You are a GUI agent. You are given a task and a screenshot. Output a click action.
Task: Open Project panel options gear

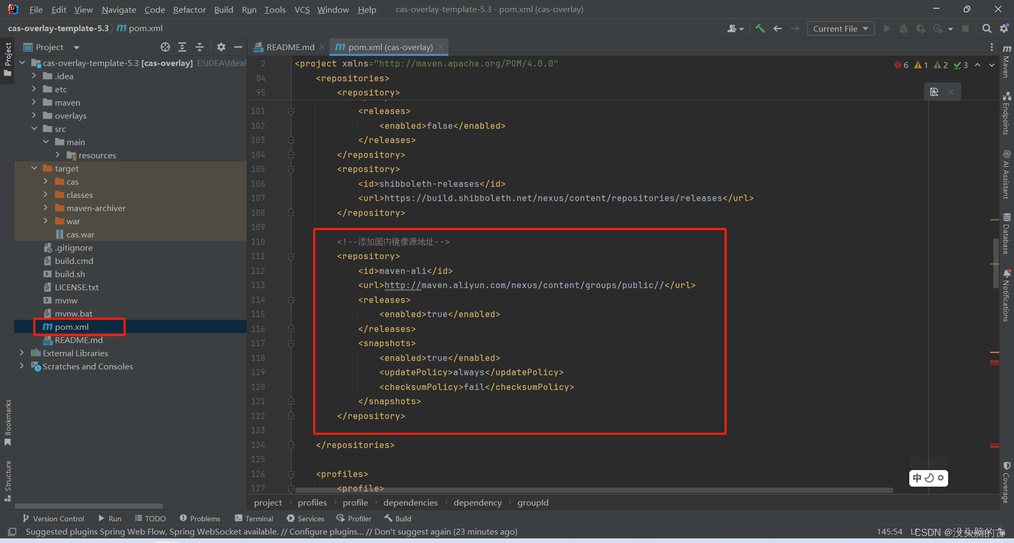click(x=221, y=47)
